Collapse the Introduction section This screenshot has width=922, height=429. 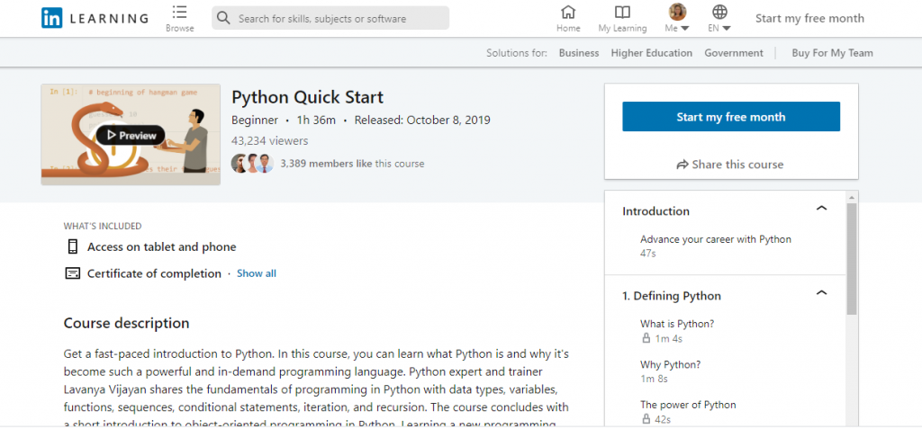[822, 208]
